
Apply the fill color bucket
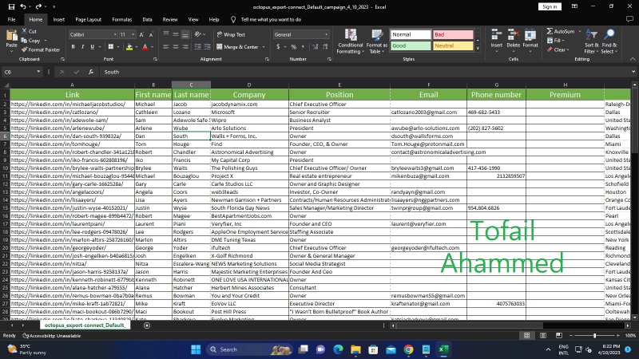point(129,47)
